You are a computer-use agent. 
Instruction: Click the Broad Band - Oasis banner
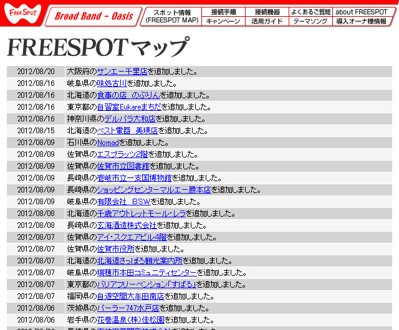coord(94,16)
